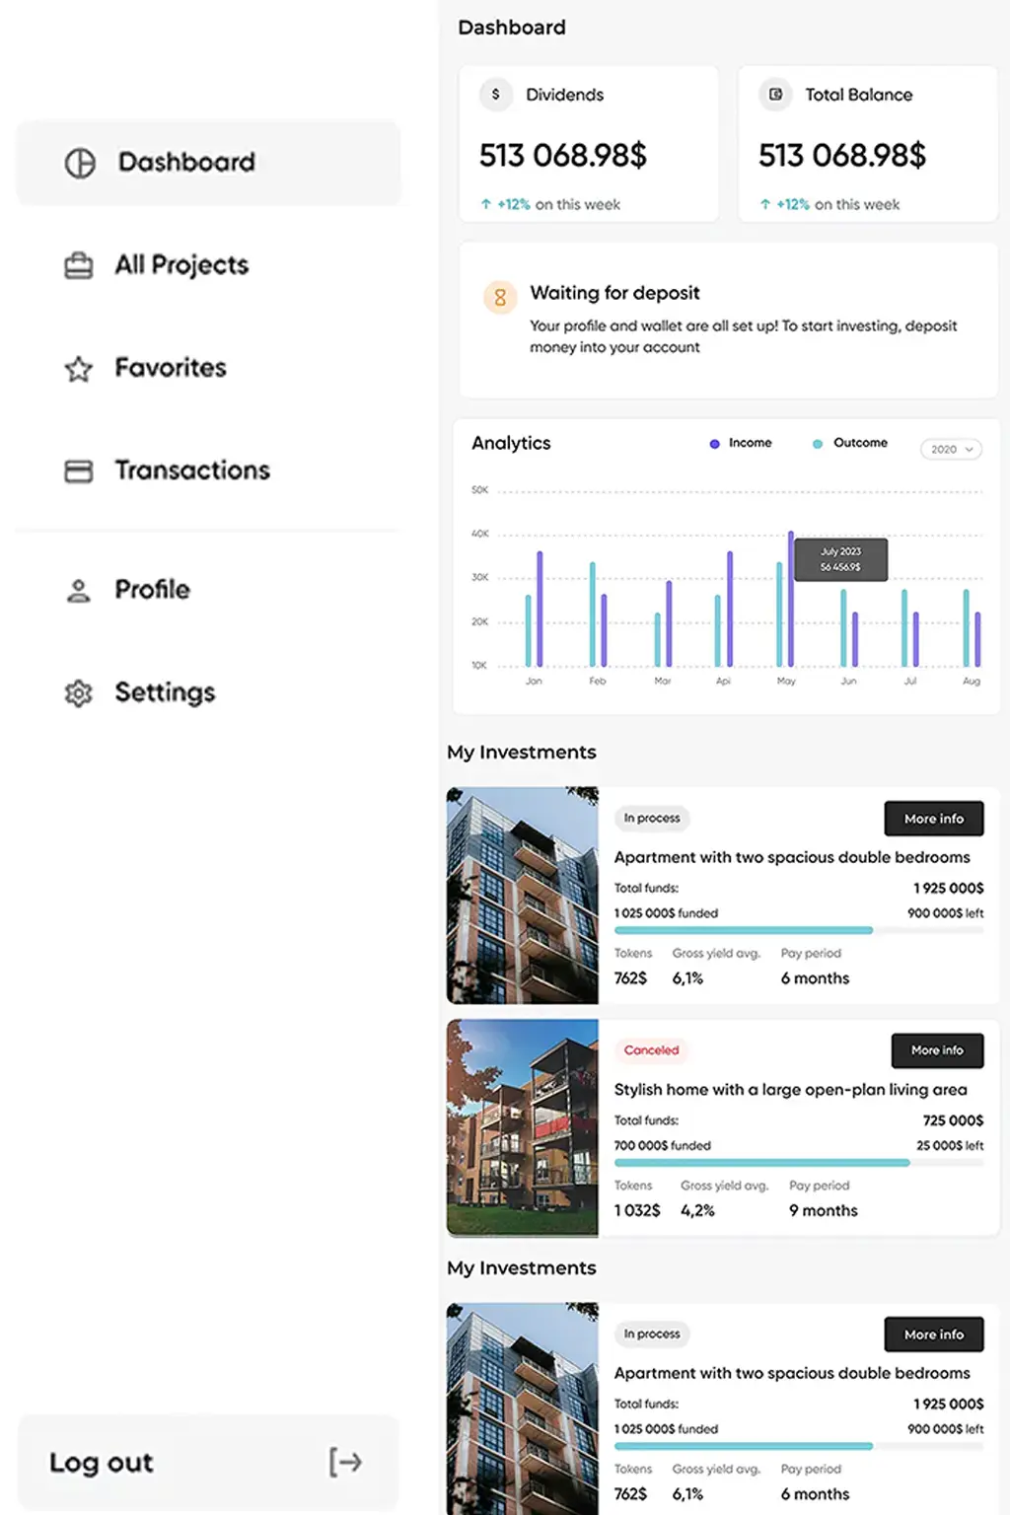Click the 9 months pay period value
The height and width of the screenshot is (1515, 1010).
(824, 1210)
